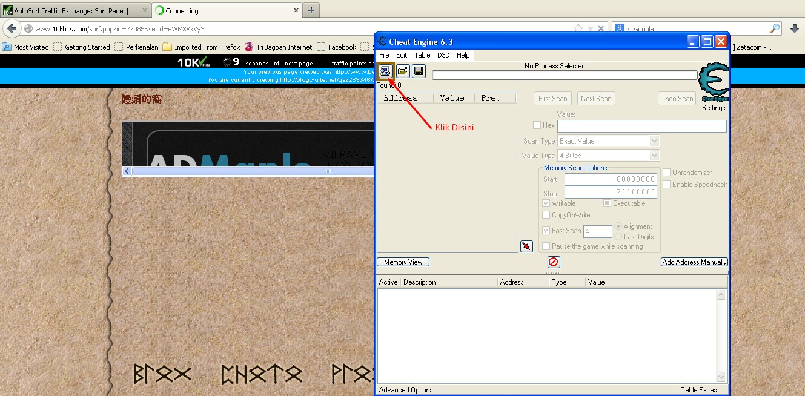Open Perkenalan bookmark
The height and width of the screenshot is (396, 805).
136,47
